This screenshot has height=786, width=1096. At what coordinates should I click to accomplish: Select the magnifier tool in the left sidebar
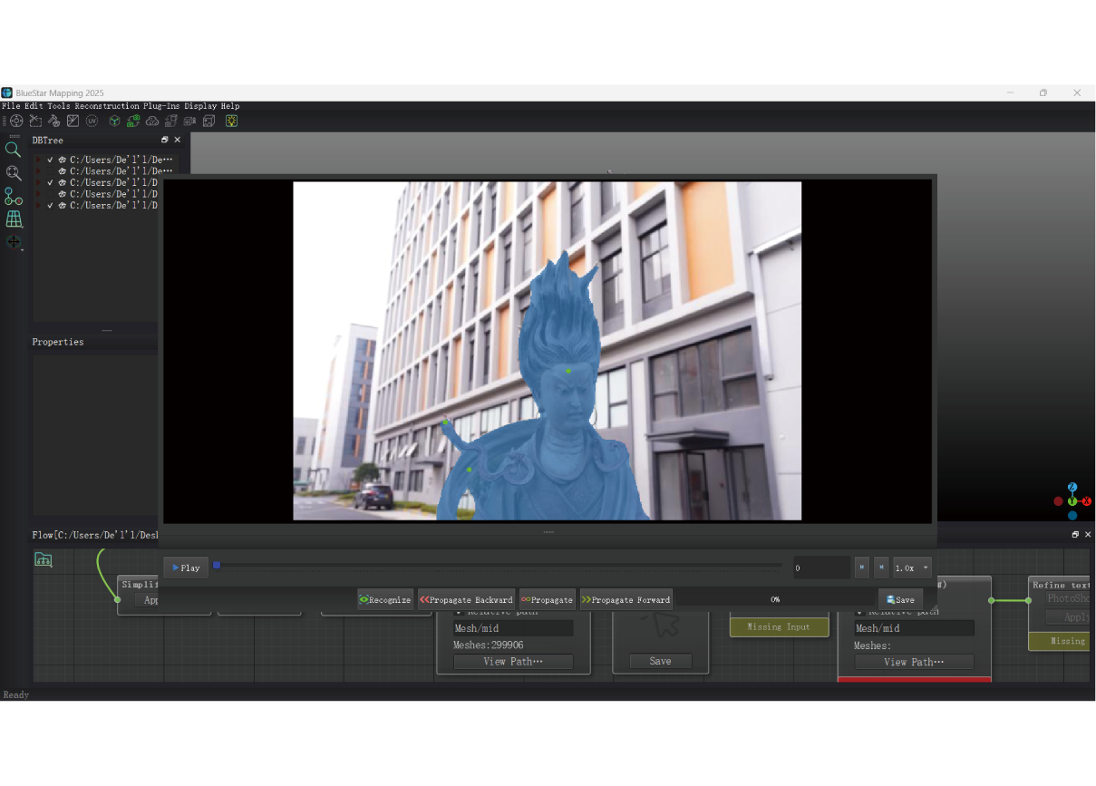[13, 150]
